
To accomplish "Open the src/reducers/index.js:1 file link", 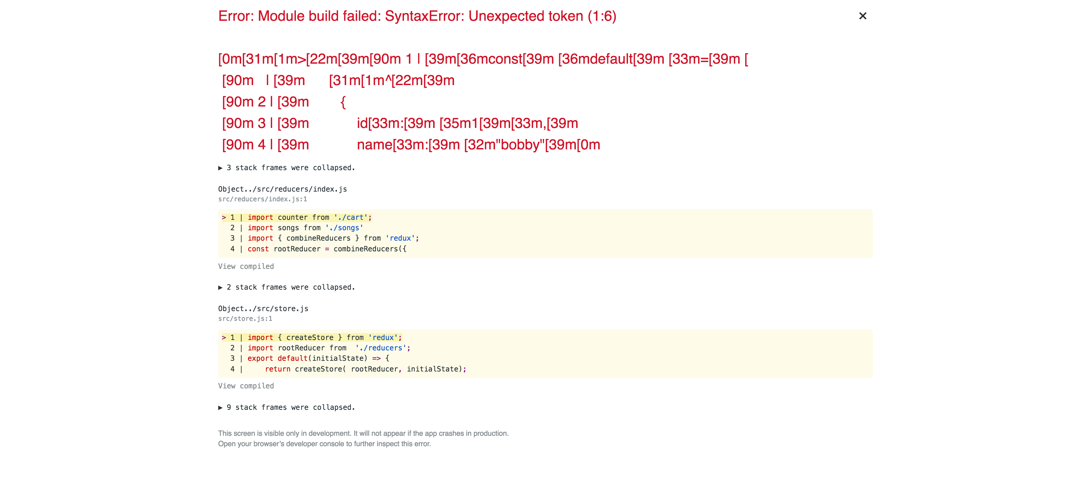I will point(263,199).
